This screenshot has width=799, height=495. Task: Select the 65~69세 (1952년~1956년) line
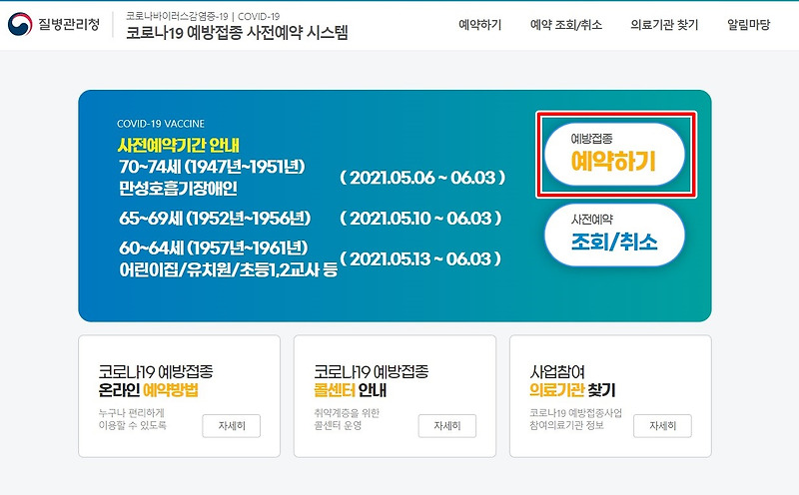(x=215, y=219)
